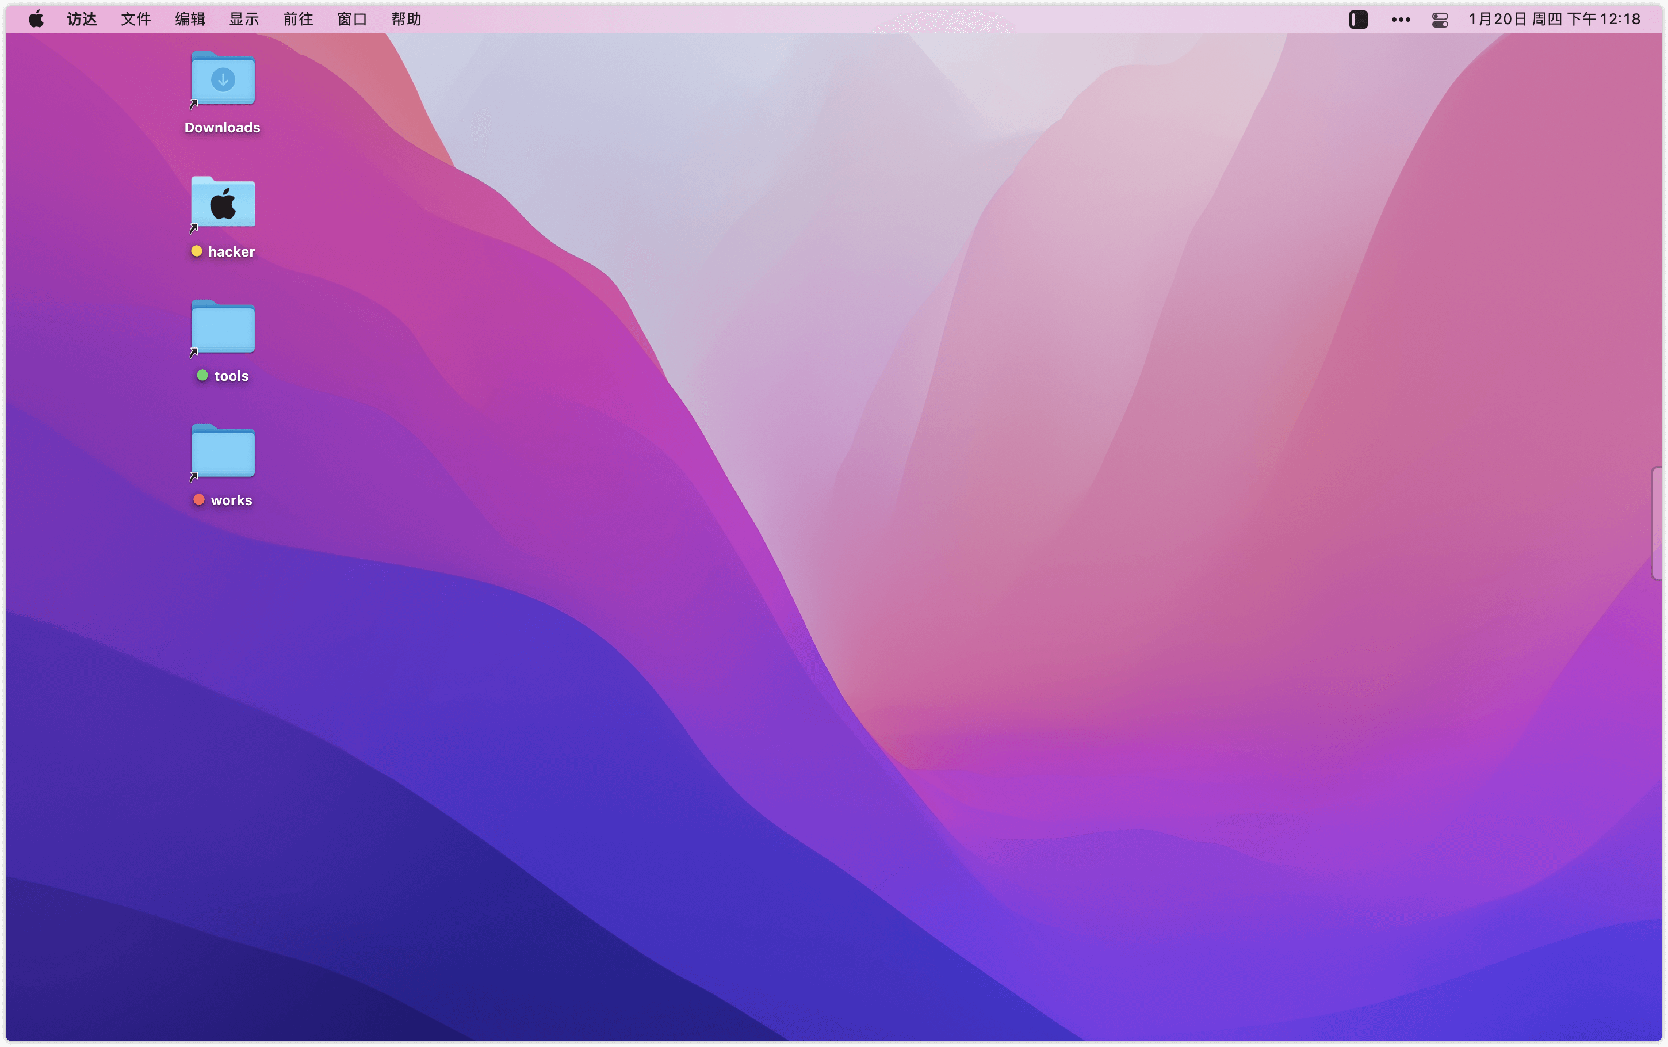Open the 文件 menu
This screenshot has height=1047, width=1668.
(x=136, y=18)
